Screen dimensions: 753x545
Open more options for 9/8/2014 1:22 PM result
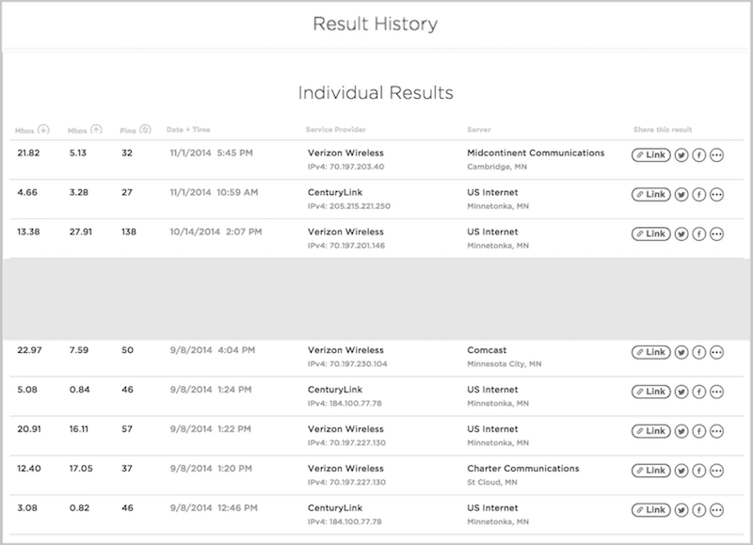pyautogui.click(x=717, y=431)
